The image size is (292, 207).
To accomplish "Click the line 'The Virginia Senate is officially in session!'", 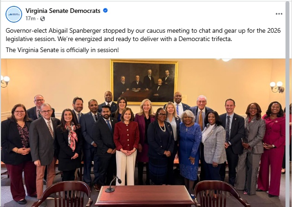I will click(x=62, y=50).
